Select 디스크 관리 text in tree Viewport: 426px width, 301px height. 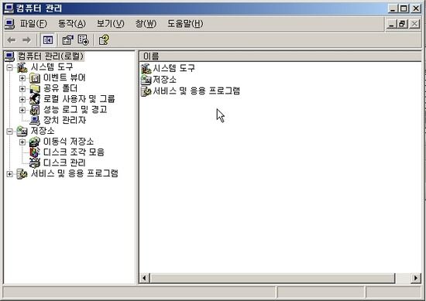pos(64,162)
